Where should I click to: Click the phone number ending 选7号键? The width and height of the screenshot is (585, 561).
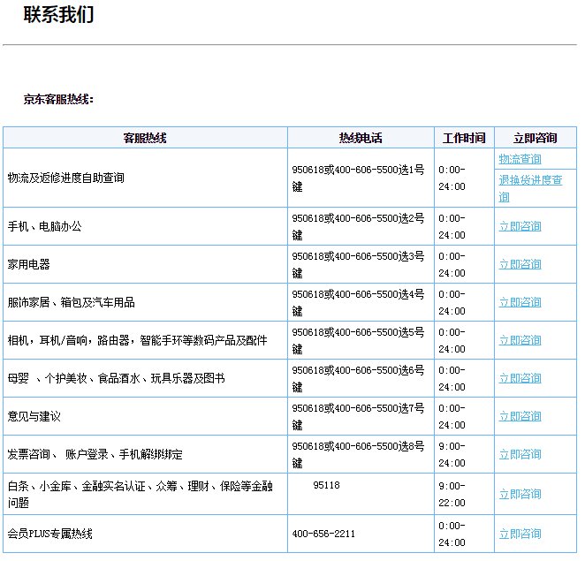click(x=358, y=417)
